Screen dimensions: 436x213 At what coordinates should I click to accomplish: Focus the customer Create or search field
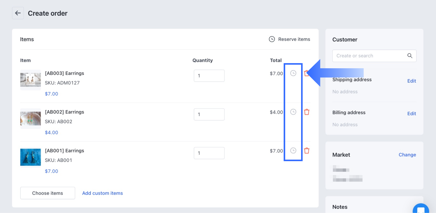(369, 56)
